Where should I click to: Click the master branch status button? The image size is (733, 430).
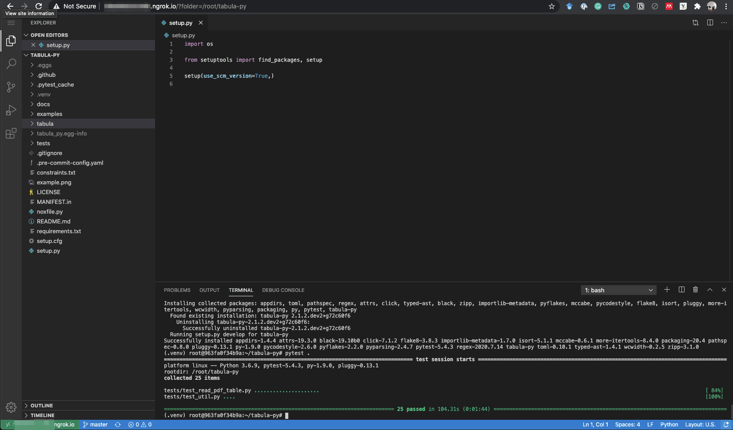95,425
